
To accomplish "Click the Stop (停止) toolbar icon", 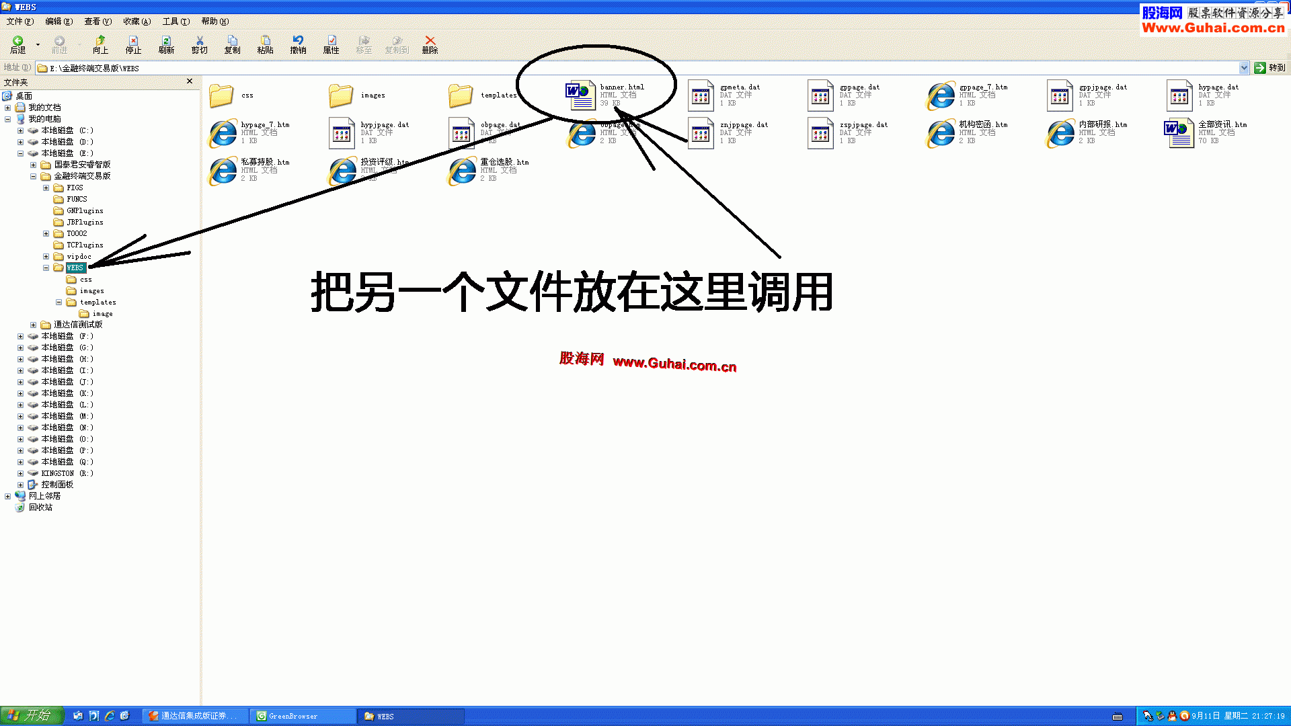I will [133, 45].
